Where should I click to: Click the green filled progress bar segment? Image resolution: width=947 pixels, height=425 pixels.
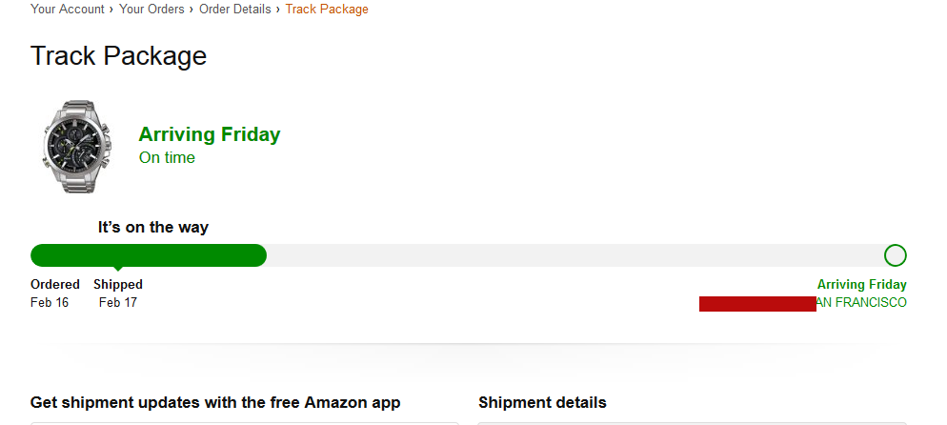click(x=148, y=255)
